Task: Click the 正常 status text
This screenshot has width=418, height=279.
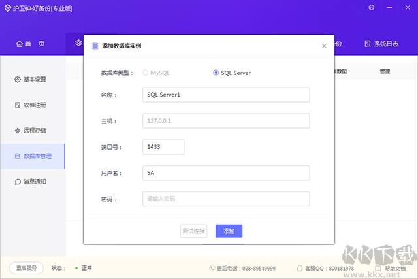Action: [87, 268]
